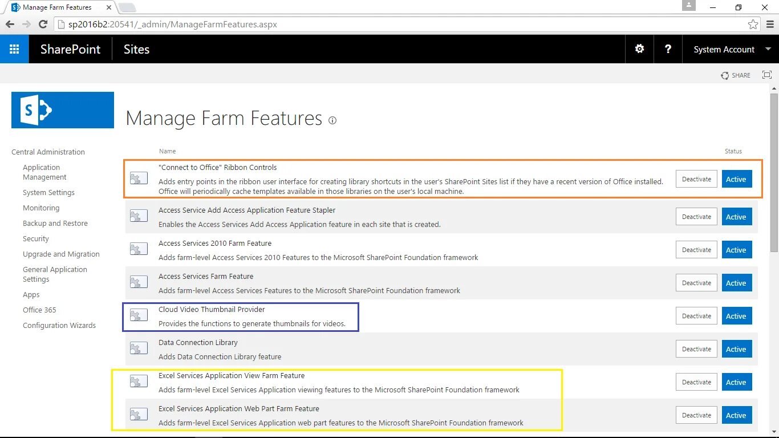Deactivate Excel Services Application View Farm Feature

pyautogui.click(x=696, y=382)
